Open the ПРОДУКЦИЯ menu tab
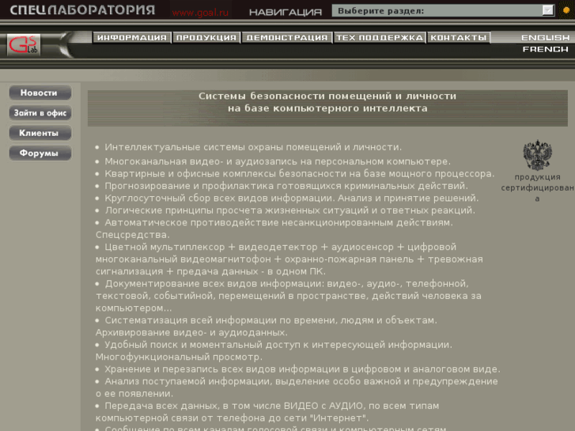 point(206,37)
